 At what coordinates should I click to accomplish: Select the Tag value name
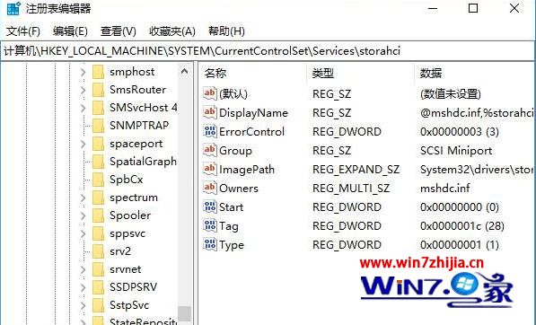point(229,226)
